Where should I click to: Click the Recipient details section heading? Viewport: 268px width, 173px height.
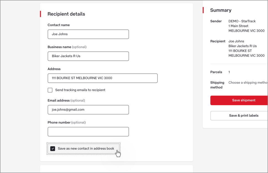66,14
